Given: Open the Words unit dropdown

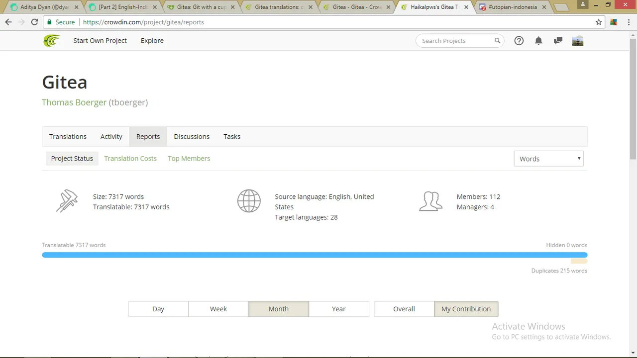Looking at the screenshot, I should pyautogui.click(x=548, y=159).
